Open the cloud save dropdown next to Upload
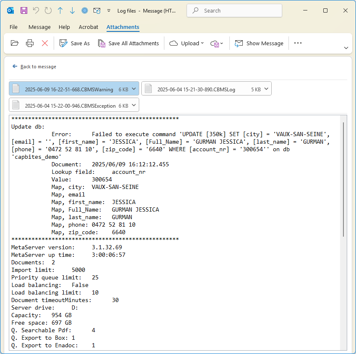Image resolution: width=356 pixels, height=354 pixels. click(217, 43)
